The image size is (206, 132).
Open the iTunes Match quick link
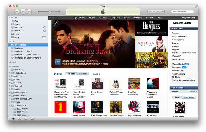178,64
